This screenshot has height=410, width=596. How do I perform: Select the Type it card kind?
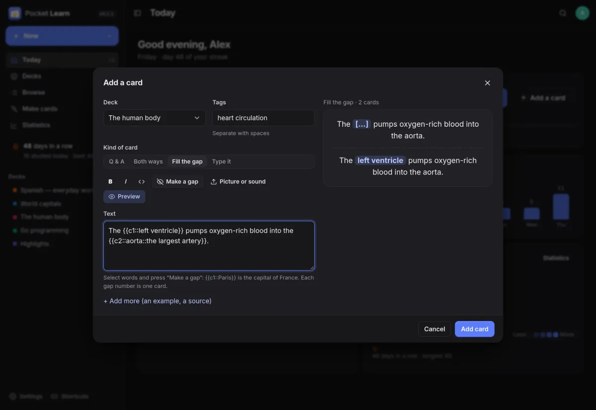(222, 162)
